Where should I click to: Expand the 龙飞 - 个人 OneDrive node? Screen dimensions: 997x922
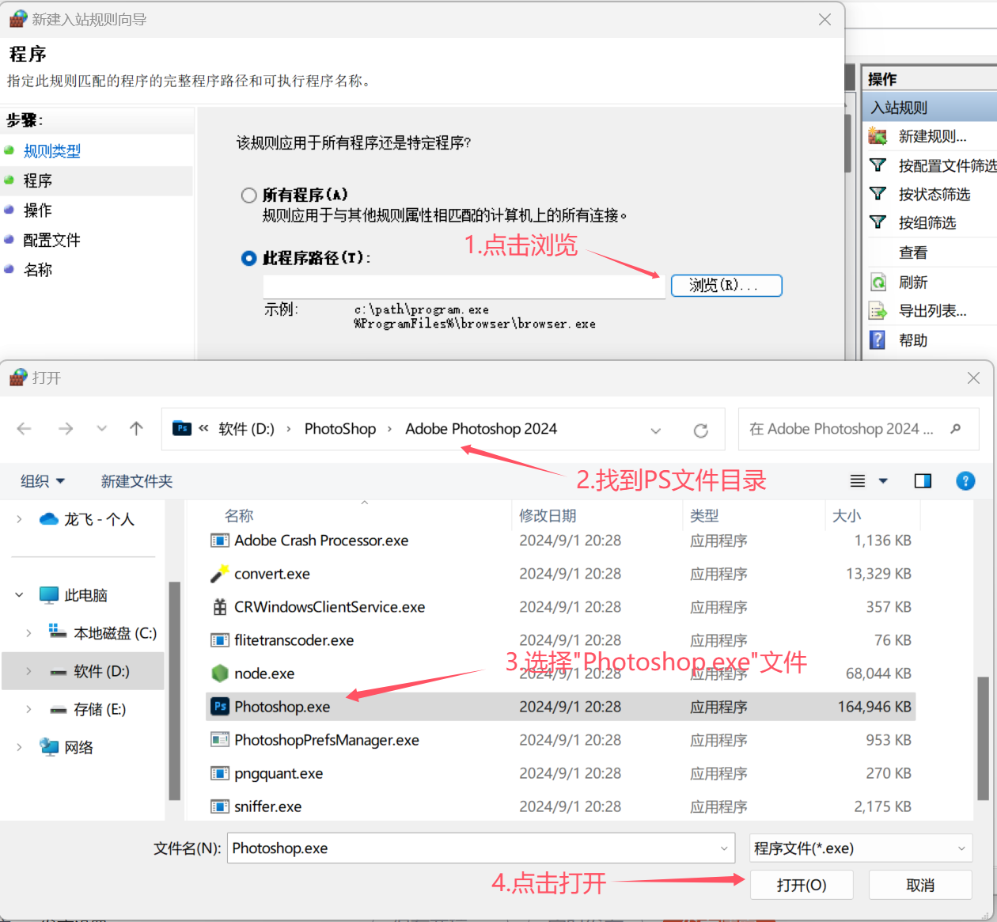pyautogui.click(x=19, y=519)
